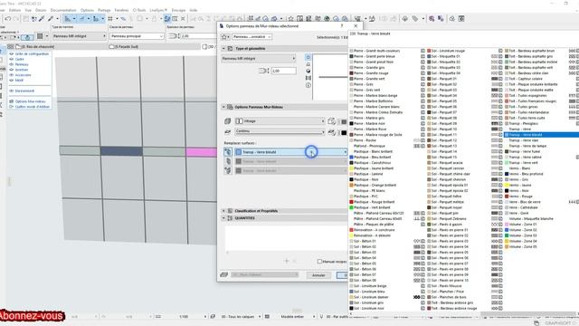The width and height of the screenshot is (579, 326).
Task: Click the Annuler button
Action: tap(318, 275)
